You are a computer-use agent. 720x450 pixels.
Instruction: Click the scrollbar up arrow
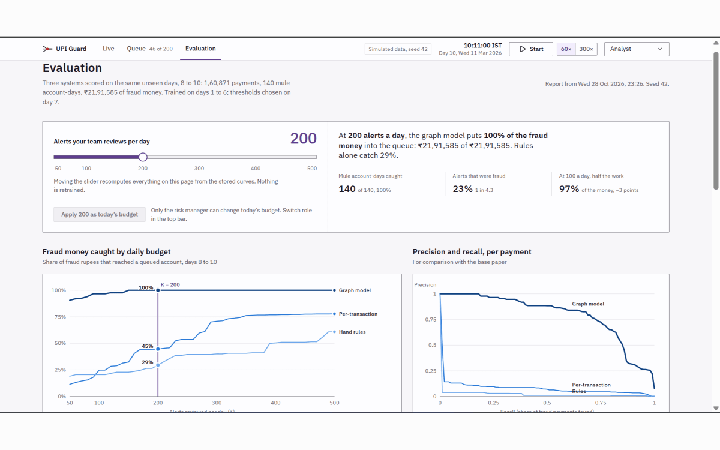click(x=716, y=43)
